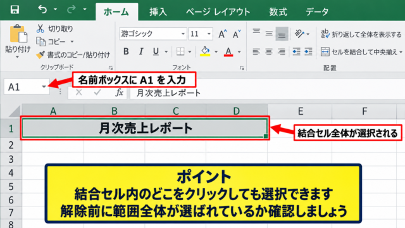Open the クリップボード dialog launcher

[x=111, y=68]
